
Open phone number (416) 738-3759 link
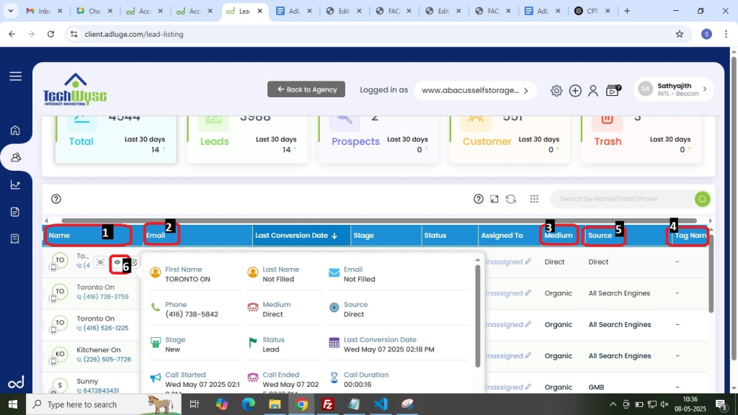(x=106, y=297)
